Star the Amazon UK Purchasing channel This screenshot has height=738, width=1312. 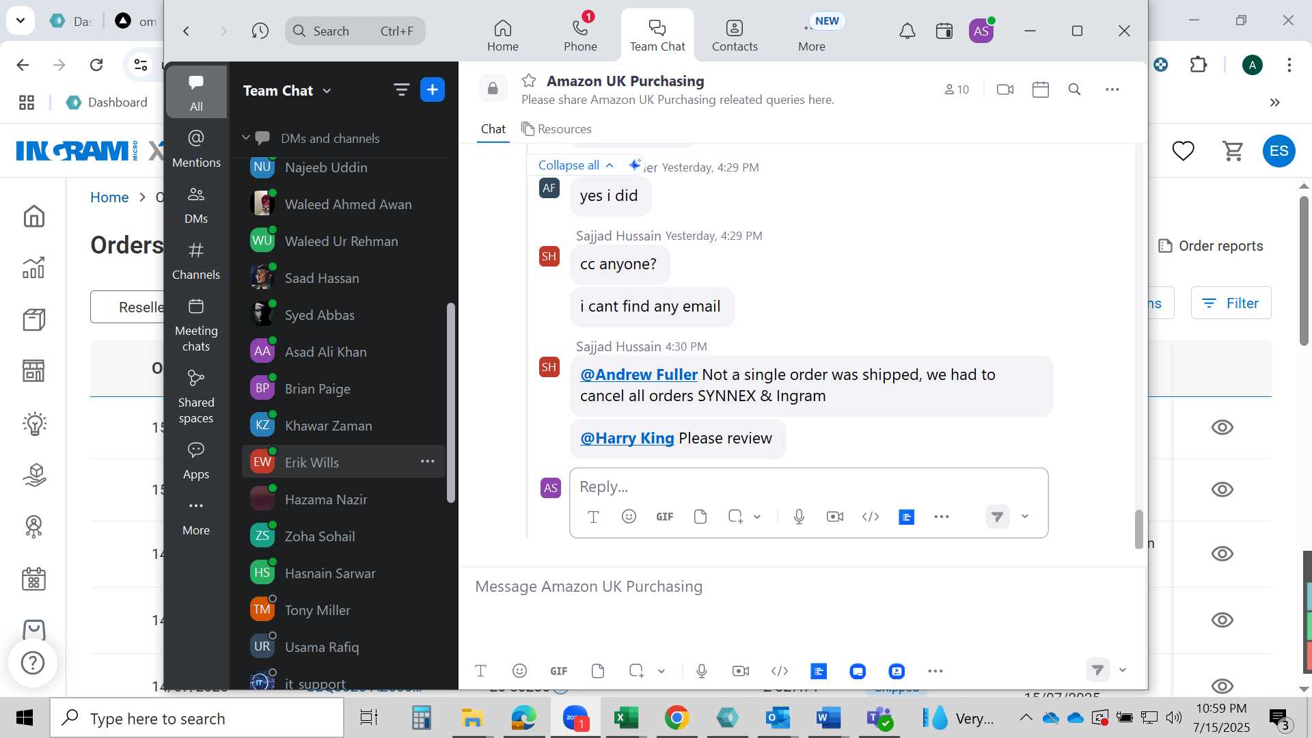tap(528, 81)
